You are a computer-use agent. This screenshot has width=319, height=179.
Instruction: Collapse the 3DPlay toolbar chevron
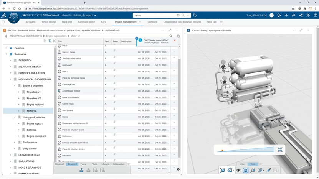coord(261,164)
